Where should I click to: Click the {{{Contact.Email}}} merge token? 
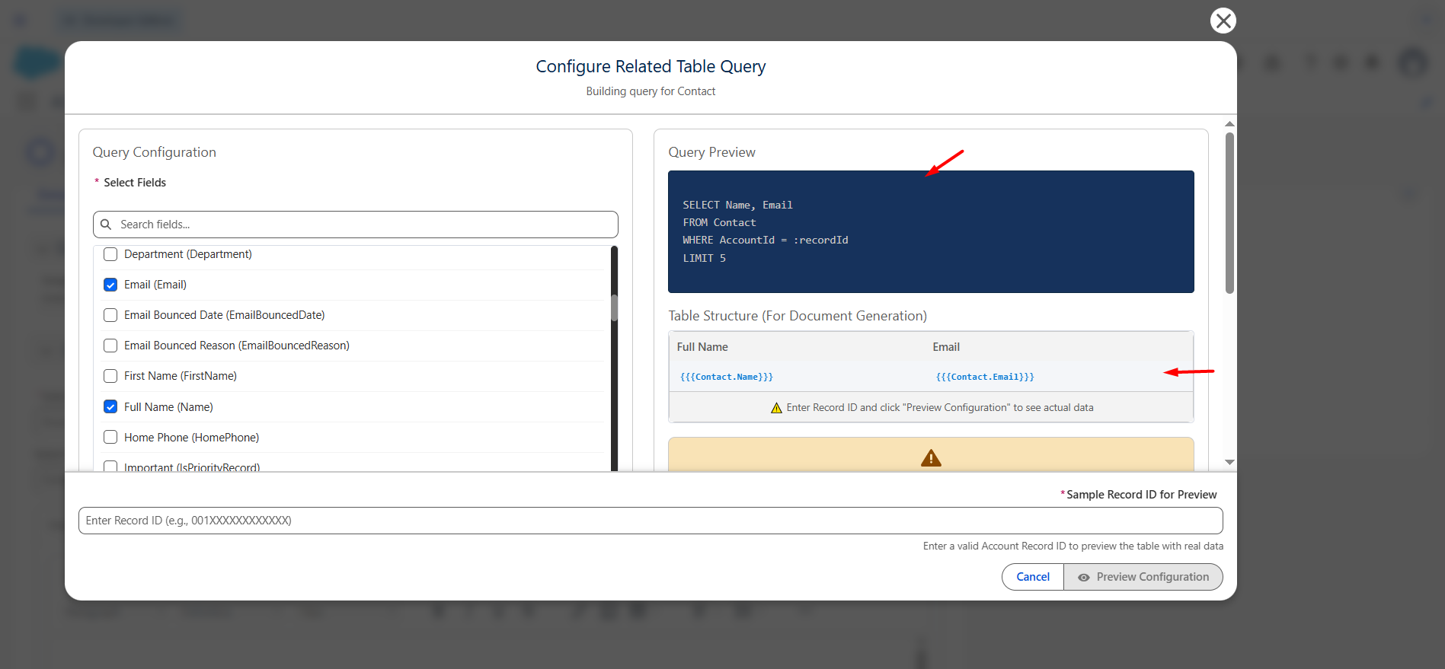pos(985,377)
